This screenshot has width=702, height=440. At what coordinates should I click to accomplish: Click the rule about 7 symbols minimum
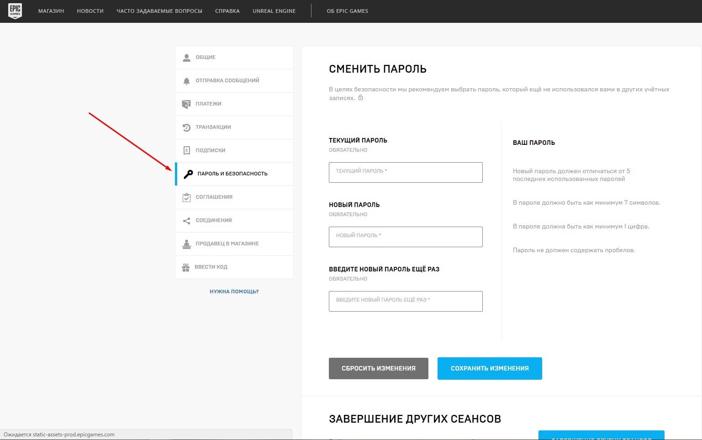(x=586, y=203)
